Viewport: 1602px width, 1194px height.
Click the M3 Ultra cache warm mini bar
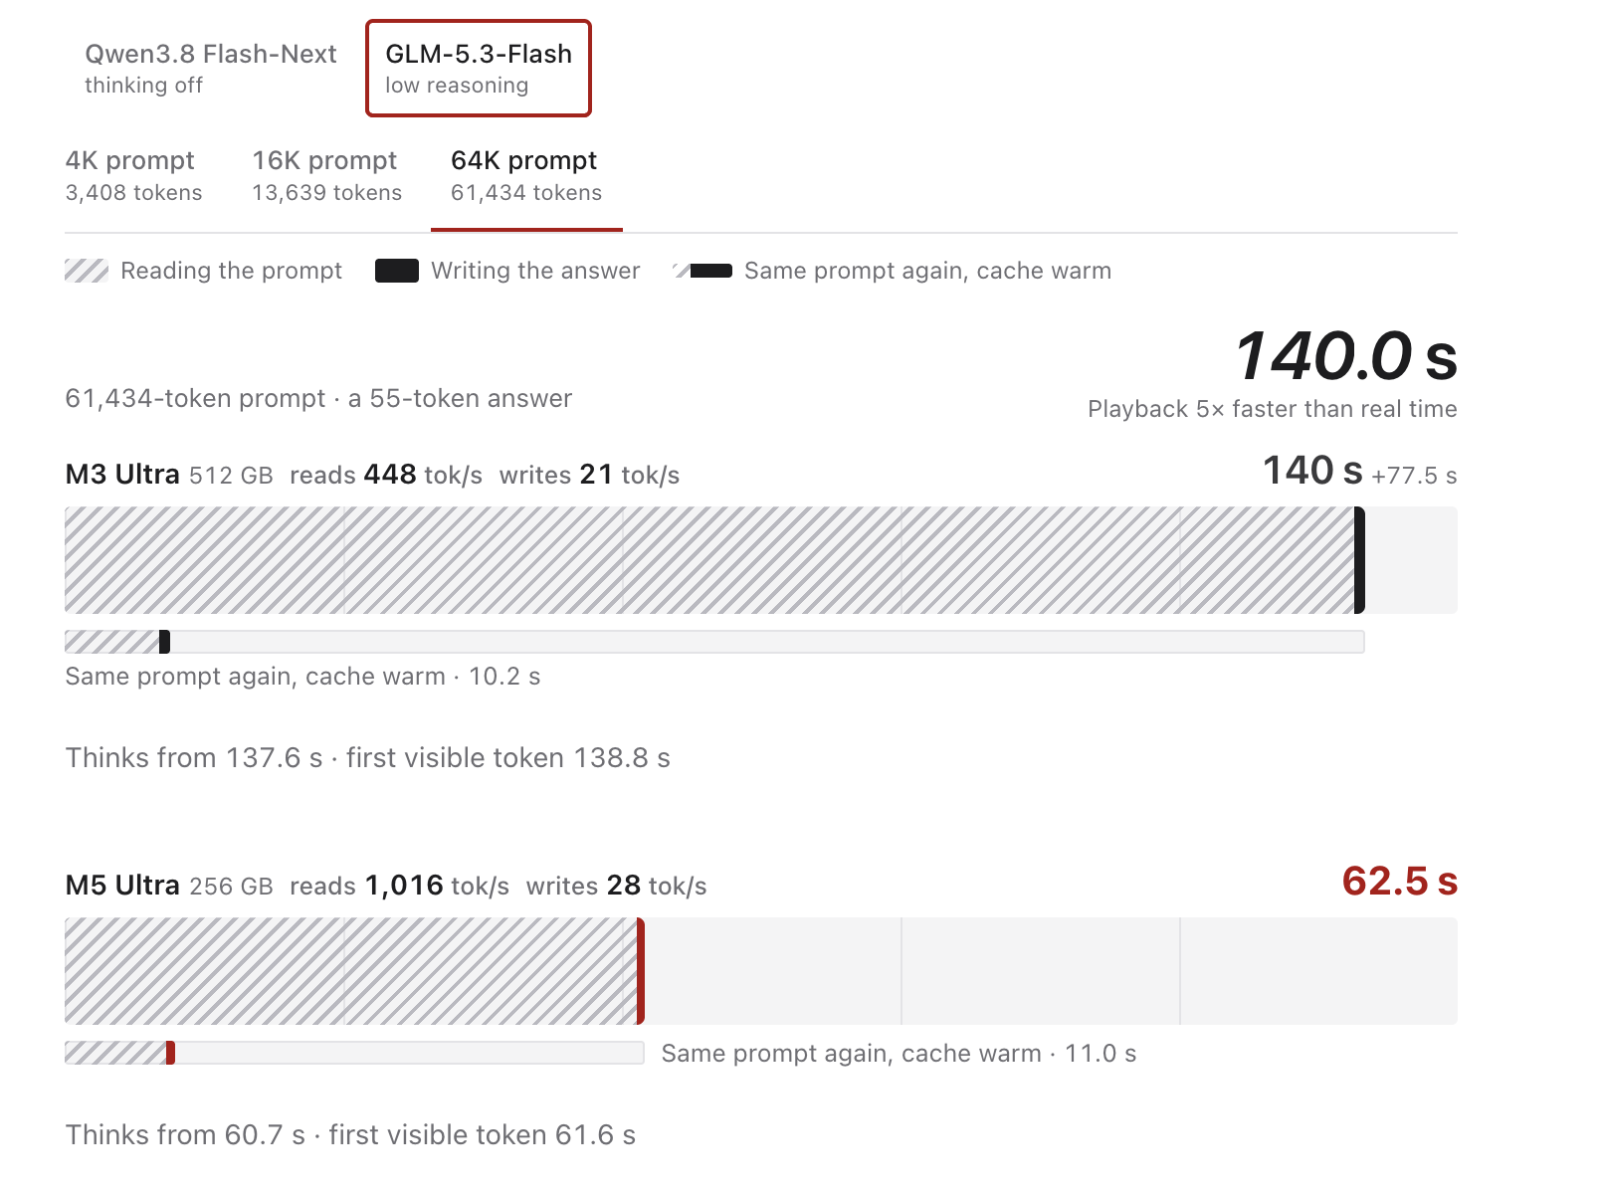[x=714, y=642]
